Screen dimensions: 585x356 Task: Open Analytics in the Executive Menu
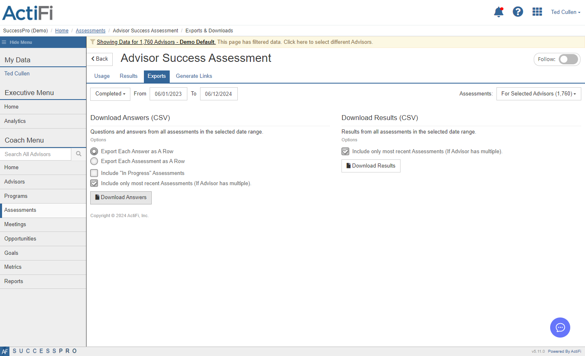click(x=43, y=121)
